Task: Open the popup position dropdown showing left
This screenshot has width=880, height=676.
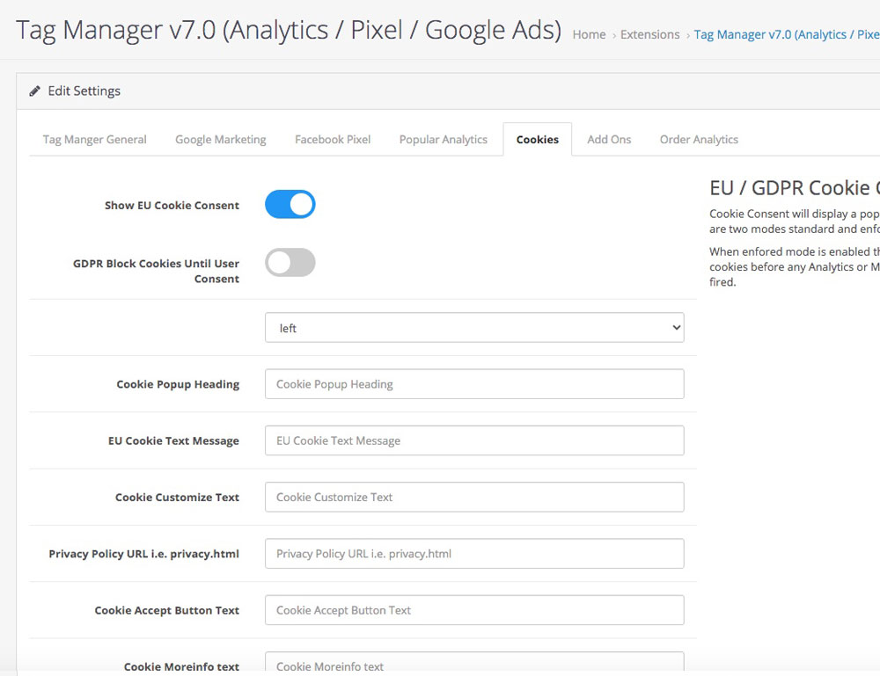Action: [474, 328]
